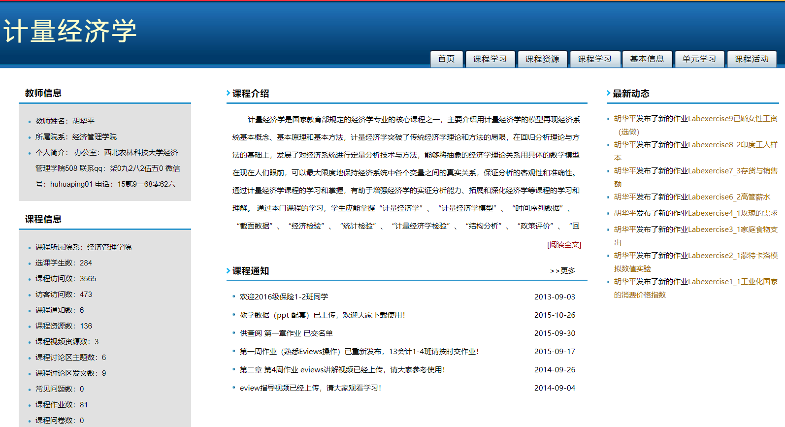Select the 课程问卷数：0 row
Image resolution: width=785 pixels, height=427 pixels.
click(x=60, y=421)
